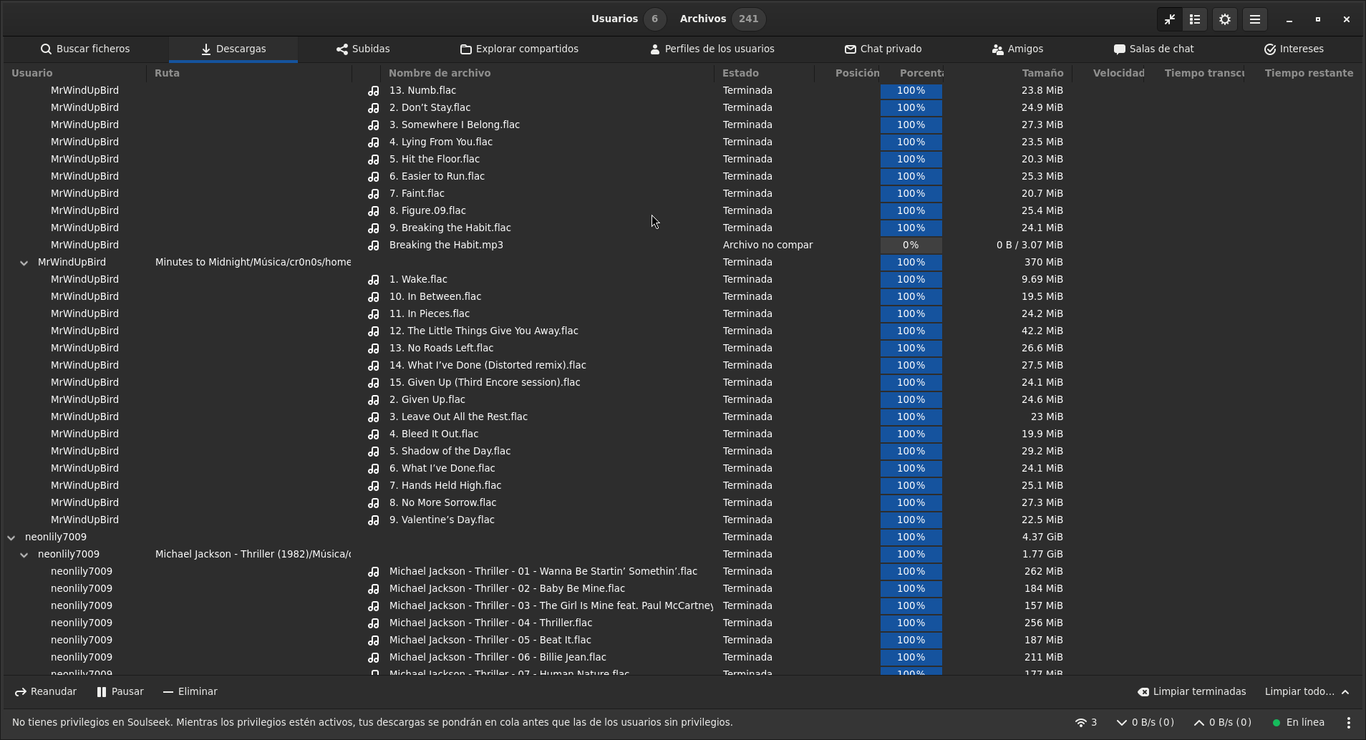Click the Usuarios 6 counter button
Viewport: 1366px width, 740px height.
(x=628, y=19)
